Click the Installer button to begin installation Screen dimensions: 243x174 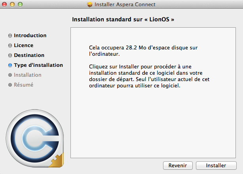[x=216, y=165]
